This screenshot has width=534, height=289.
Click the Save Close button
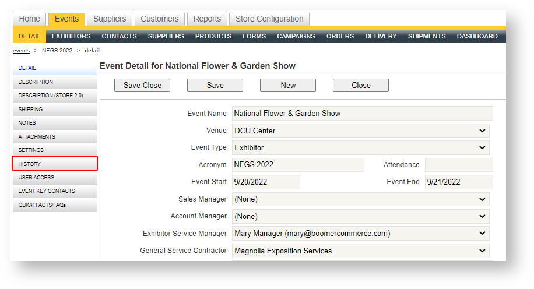[142, 85]
